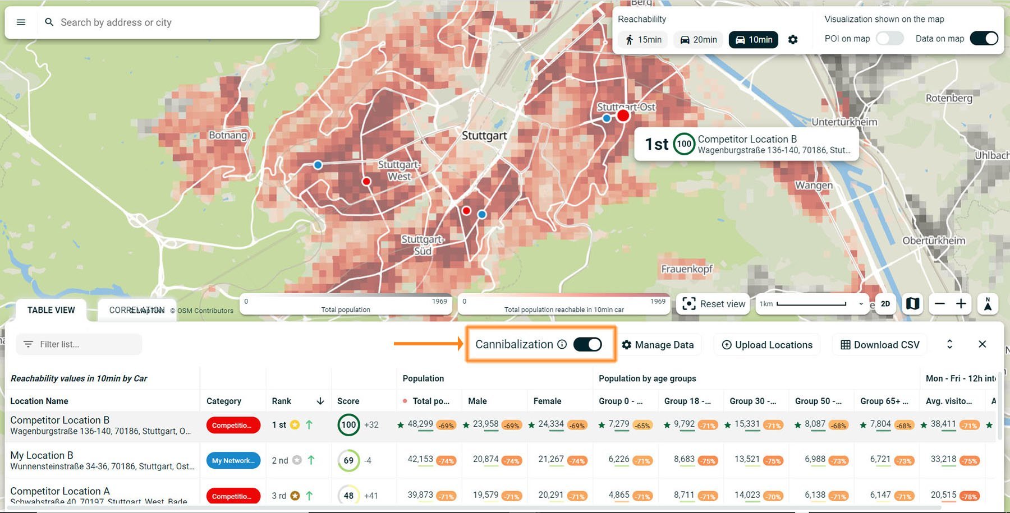Open the 1km scale dropdown

click(x=859, y=304)
